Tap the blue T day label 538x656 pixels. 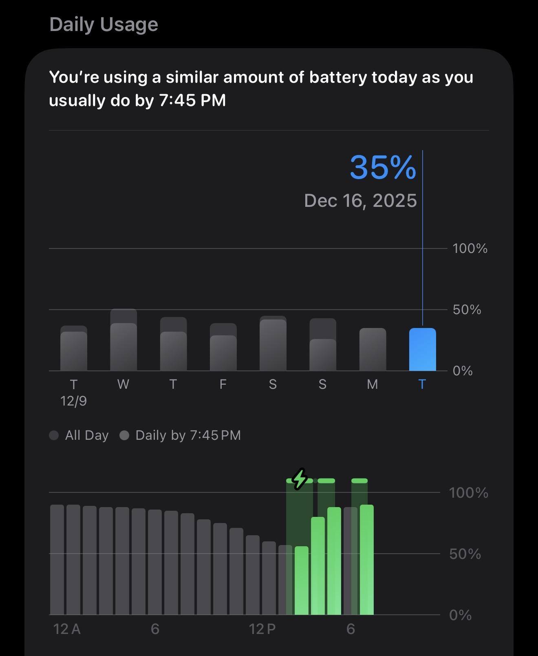tap(422, 384)
